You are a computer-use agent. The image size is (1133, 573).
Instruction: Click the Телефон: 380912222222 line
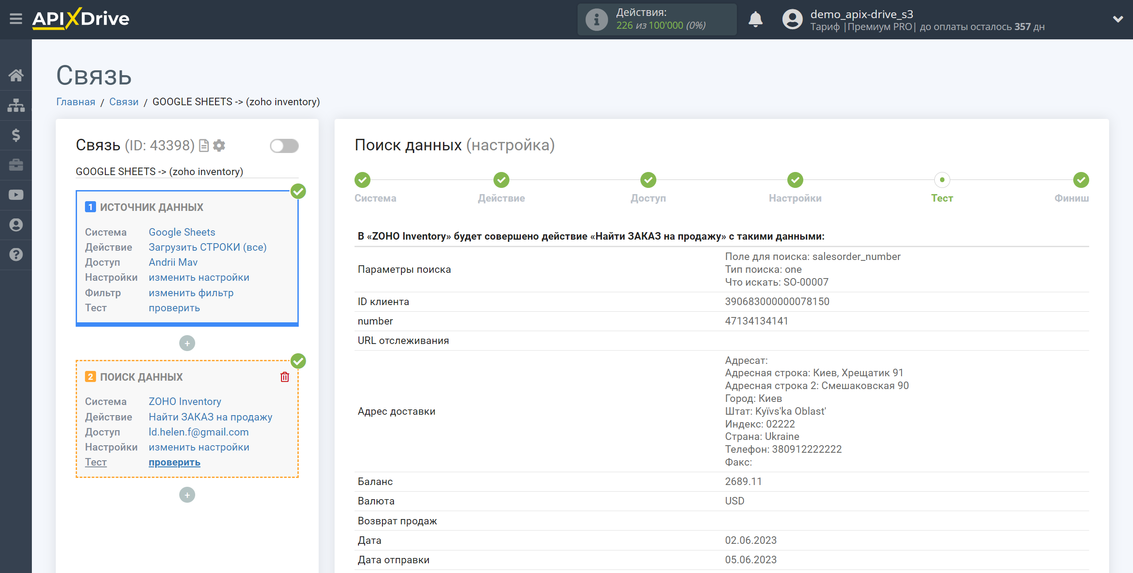783,449
